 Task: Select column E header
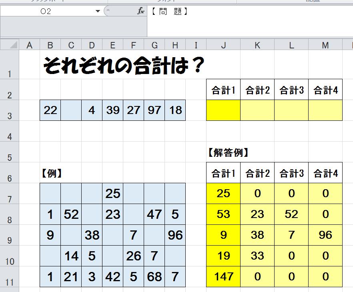113,45
